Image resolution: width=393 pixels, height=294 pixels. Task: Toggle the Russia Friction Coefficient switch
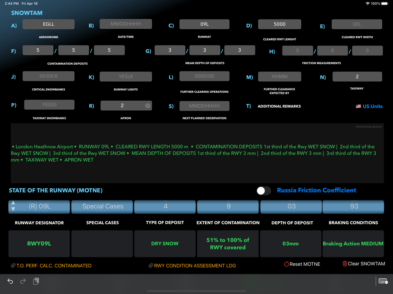click(x=264, y=191)
